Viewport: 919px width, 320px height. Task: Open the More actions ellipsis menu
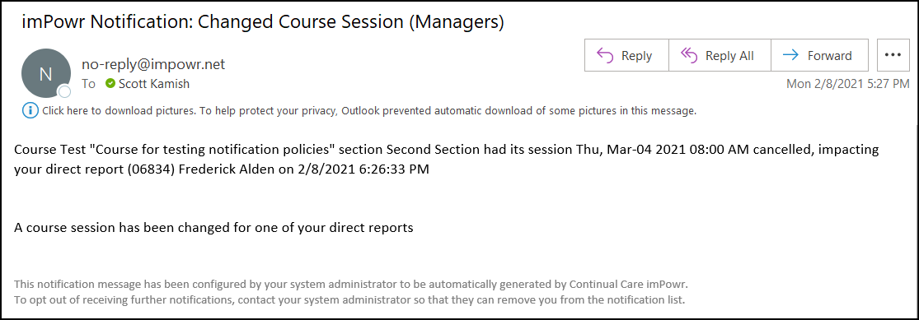(x=893, y=55)
